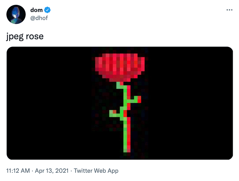Open the tweet's three-dot more options menu
This screenshot has height=181, width=239.
[229, 10]
